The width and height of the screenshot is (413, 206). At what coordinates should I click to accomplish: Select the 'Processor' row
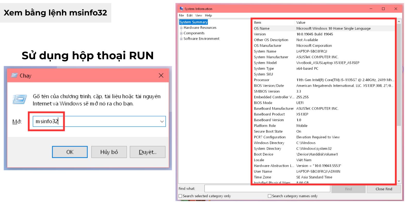323,80
